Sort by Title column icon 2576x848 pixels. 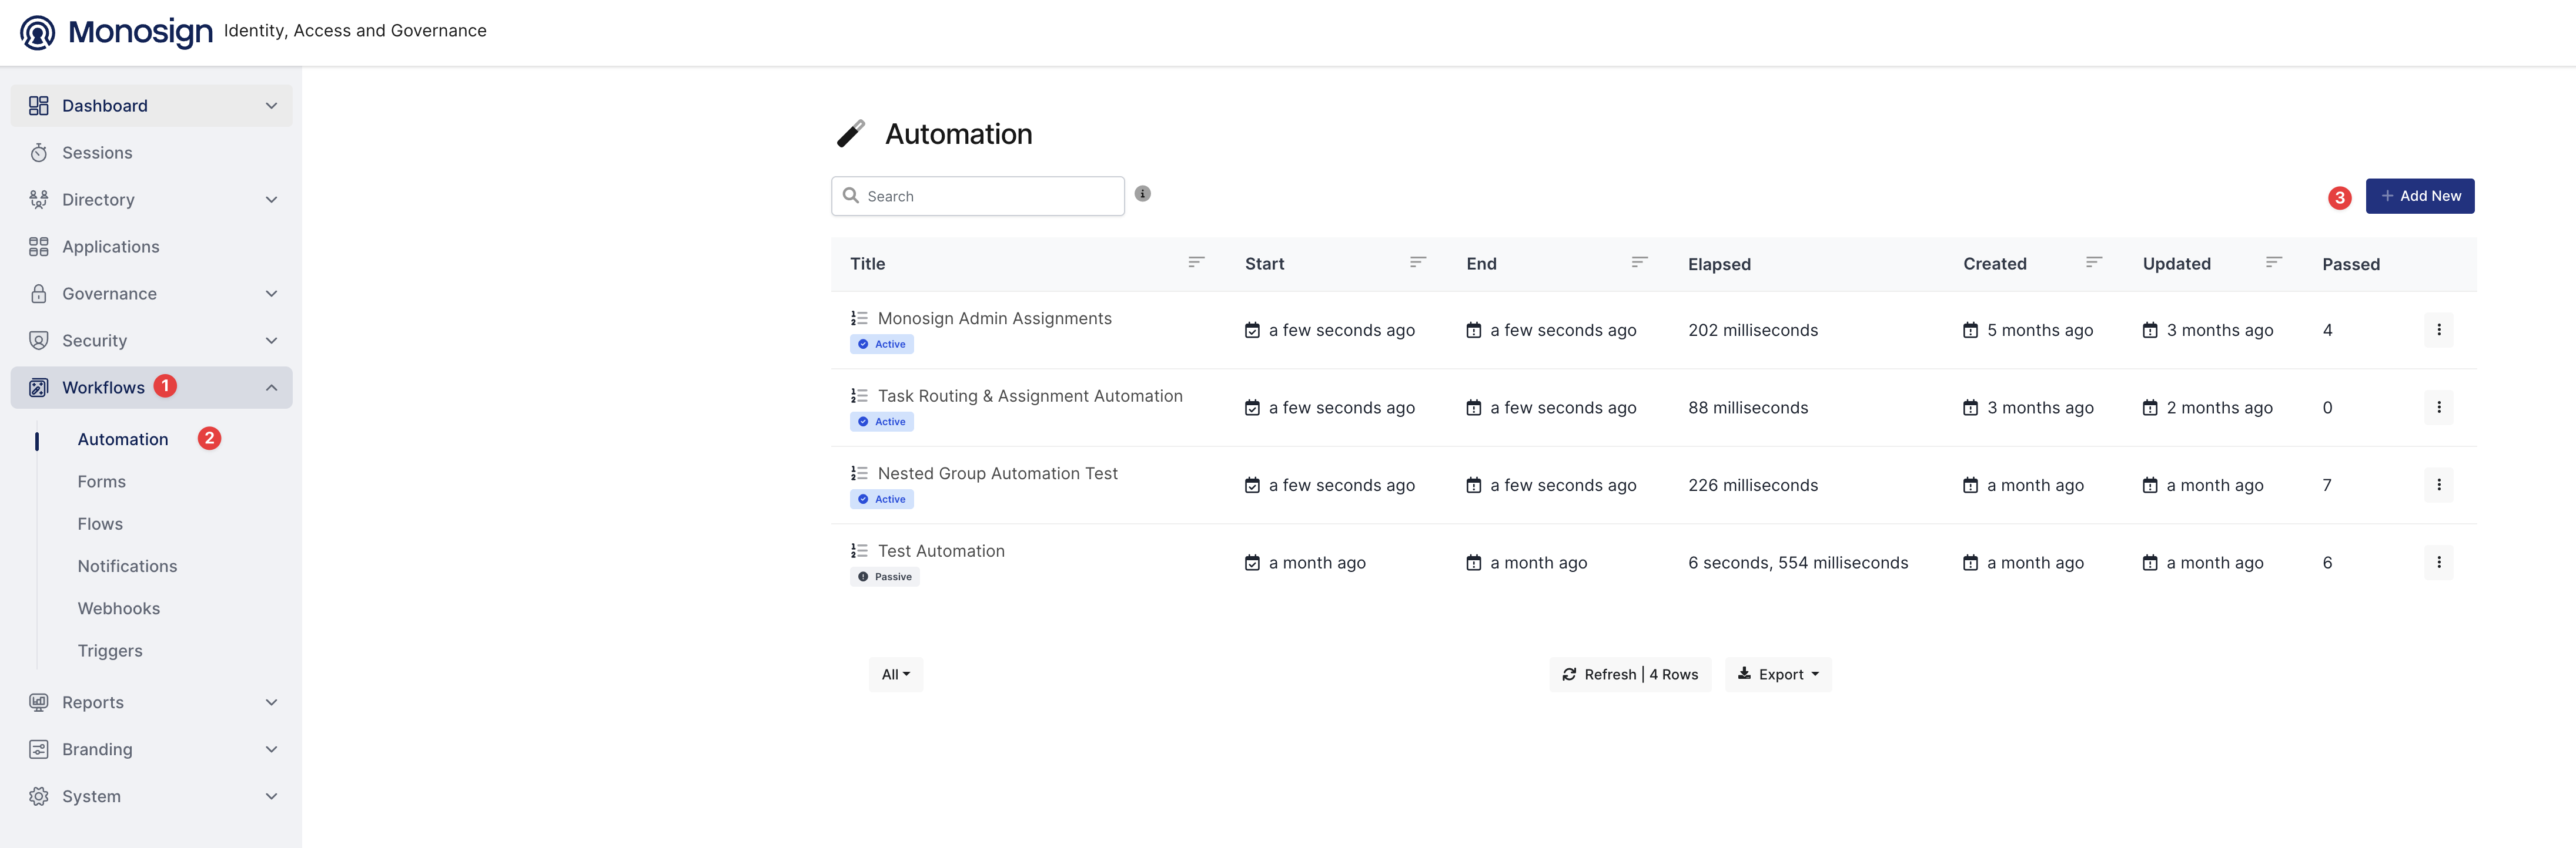(1196, 263)
